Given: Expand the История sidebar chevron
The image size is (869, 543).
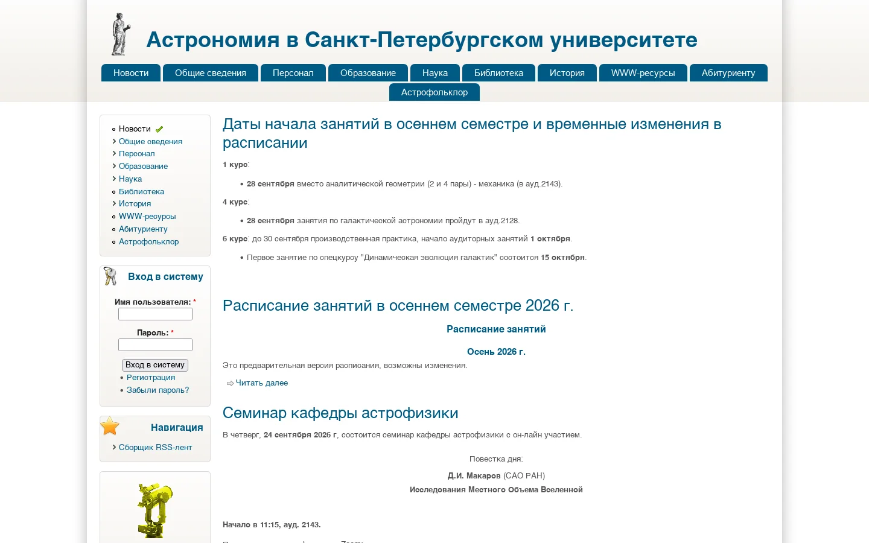Looking at the screenshot, I should pyautogui.click(x=114, y=203).
